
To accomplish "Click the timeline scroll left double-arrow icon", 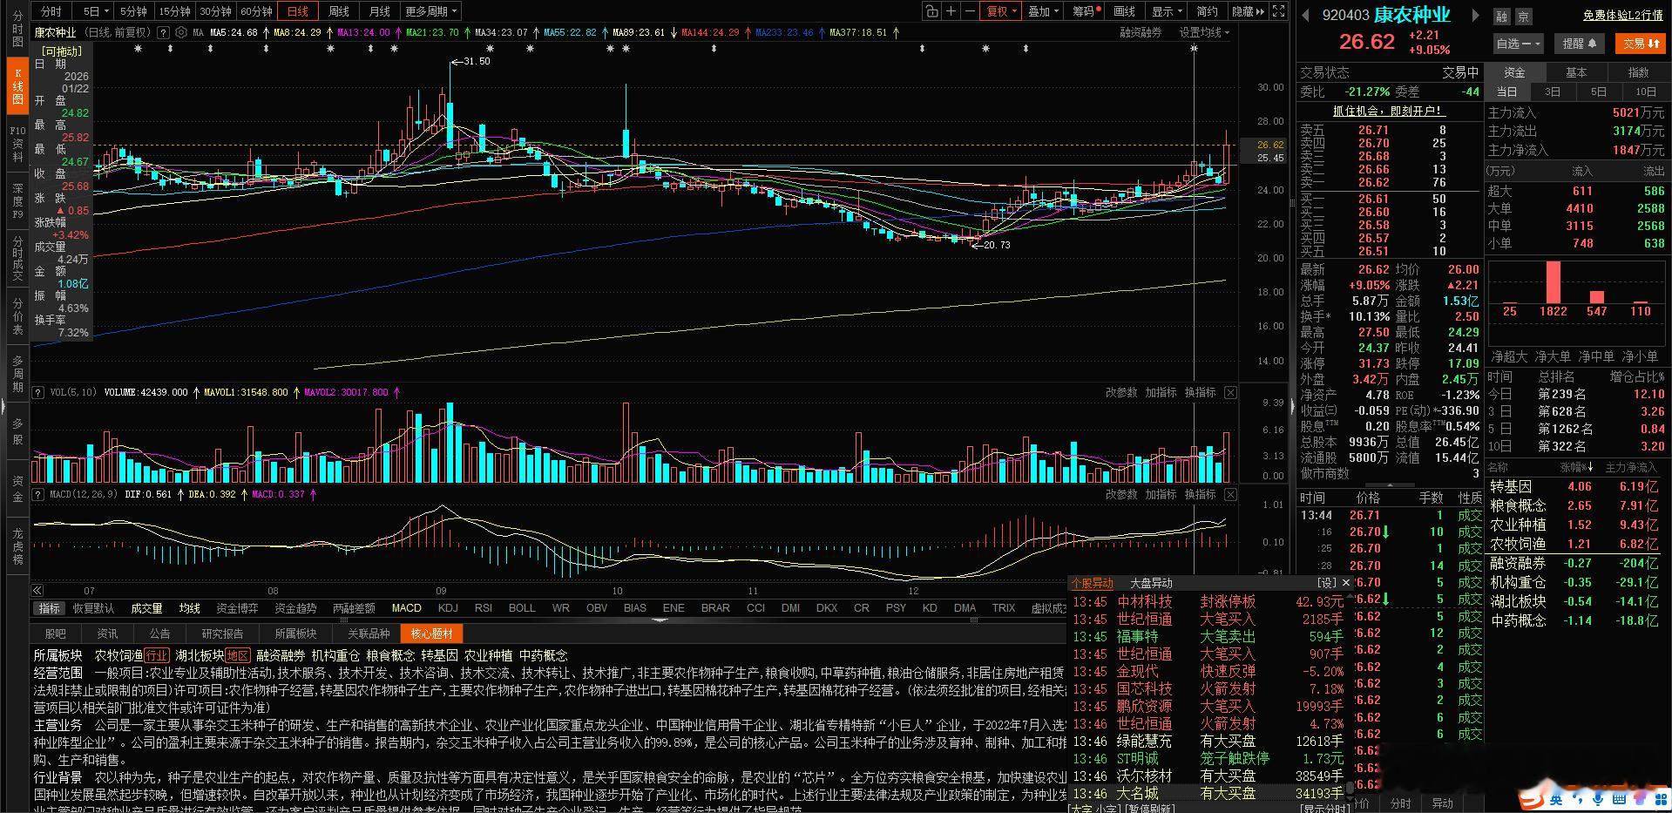I will tap(38, 591).
